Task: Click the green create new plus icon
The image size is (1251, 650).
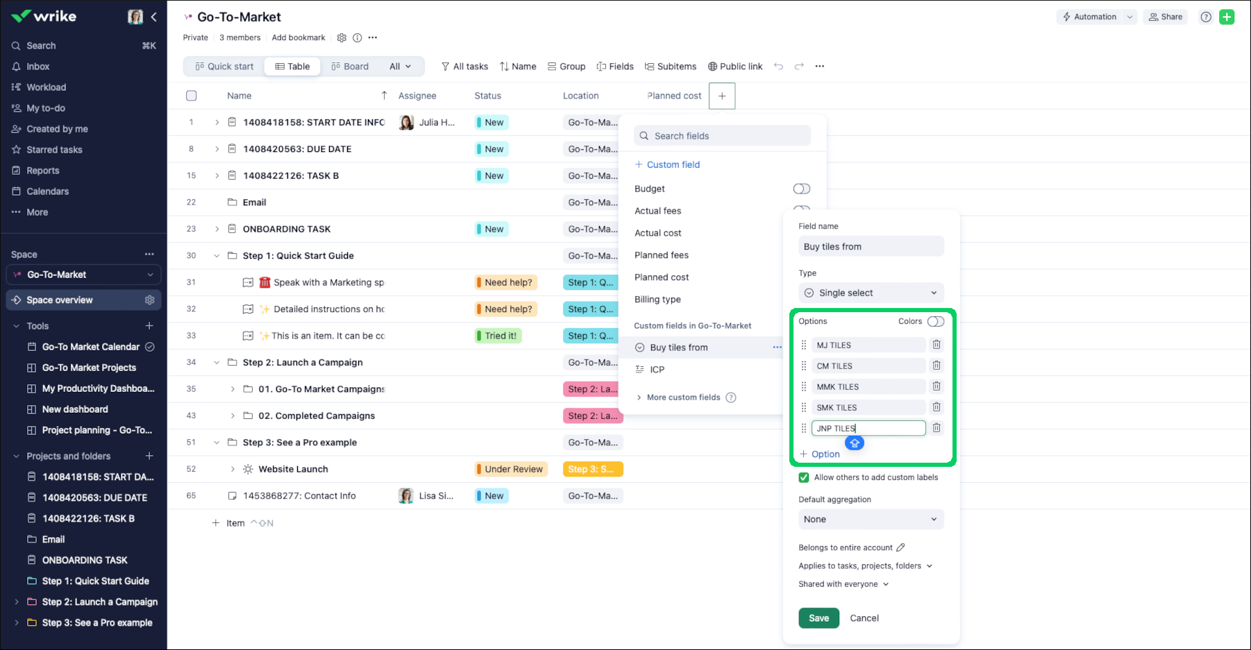Action: [1227, 17]
